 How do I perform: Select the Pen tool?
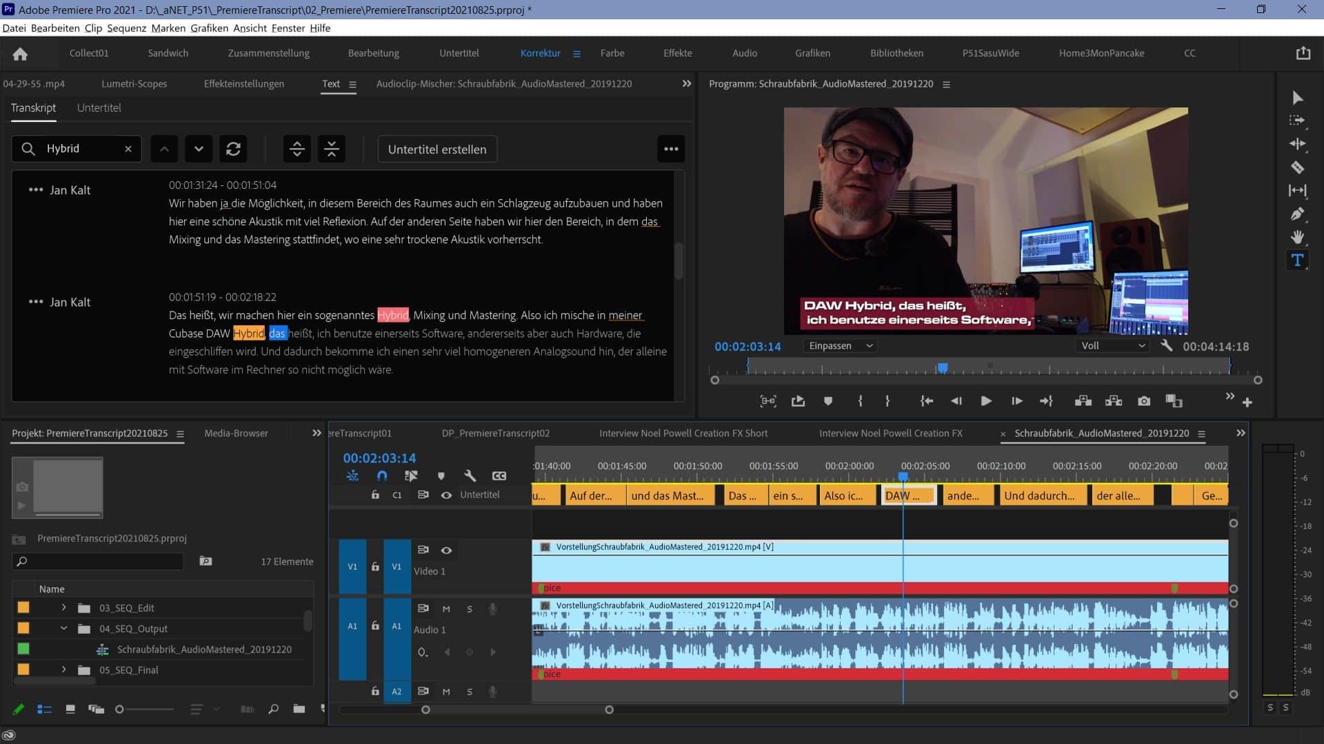point(1297,214)
